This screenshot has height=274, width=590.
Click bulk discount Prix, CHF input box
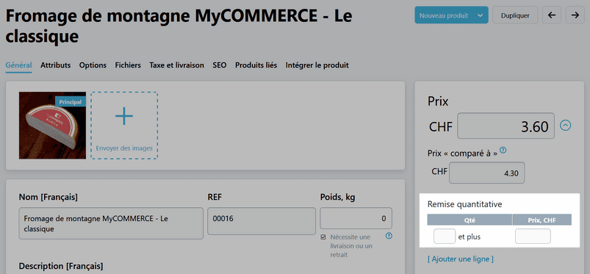click(533, 237)
